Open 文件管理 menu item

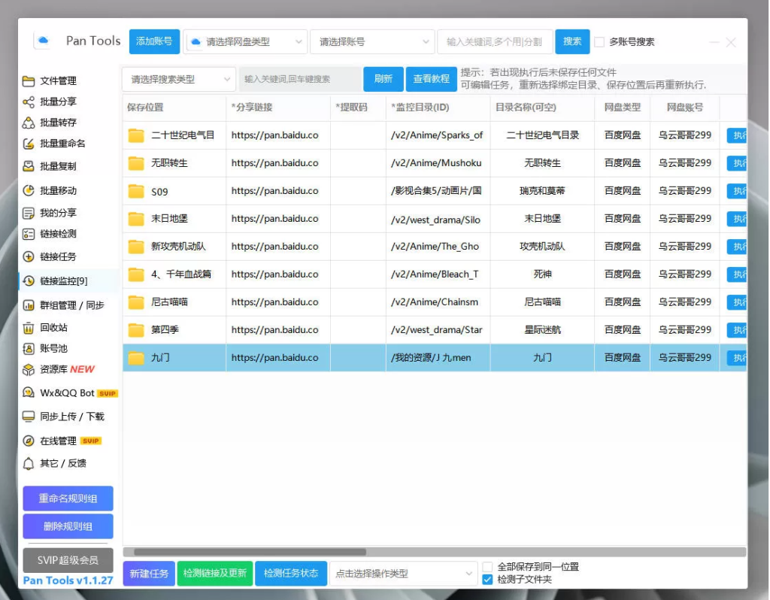[x=58, y=81]
